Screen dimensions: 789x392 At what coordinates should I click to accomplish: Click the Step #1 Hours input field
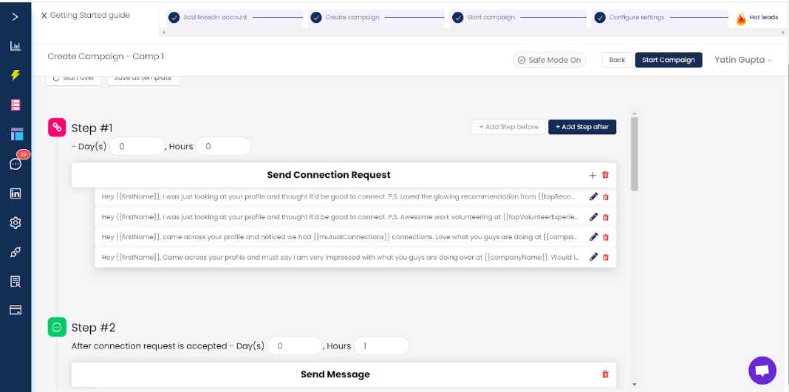click(223, 146)
